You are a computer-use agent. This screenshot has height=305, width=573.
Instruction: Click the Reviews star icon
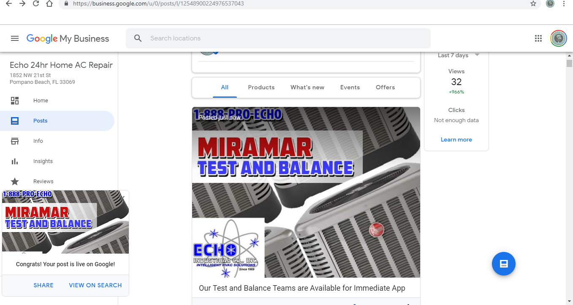click(15, 182)
